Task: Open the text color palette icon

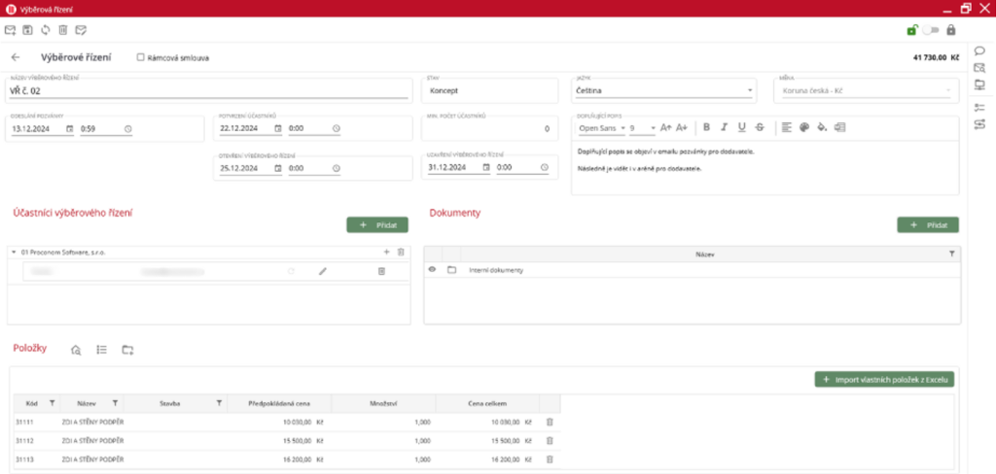Action: coord(804,127)
